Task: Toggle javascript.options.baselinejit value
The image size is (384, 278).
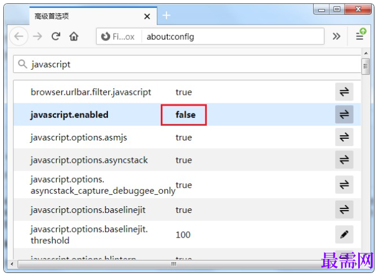Action: tap(344, 209)
